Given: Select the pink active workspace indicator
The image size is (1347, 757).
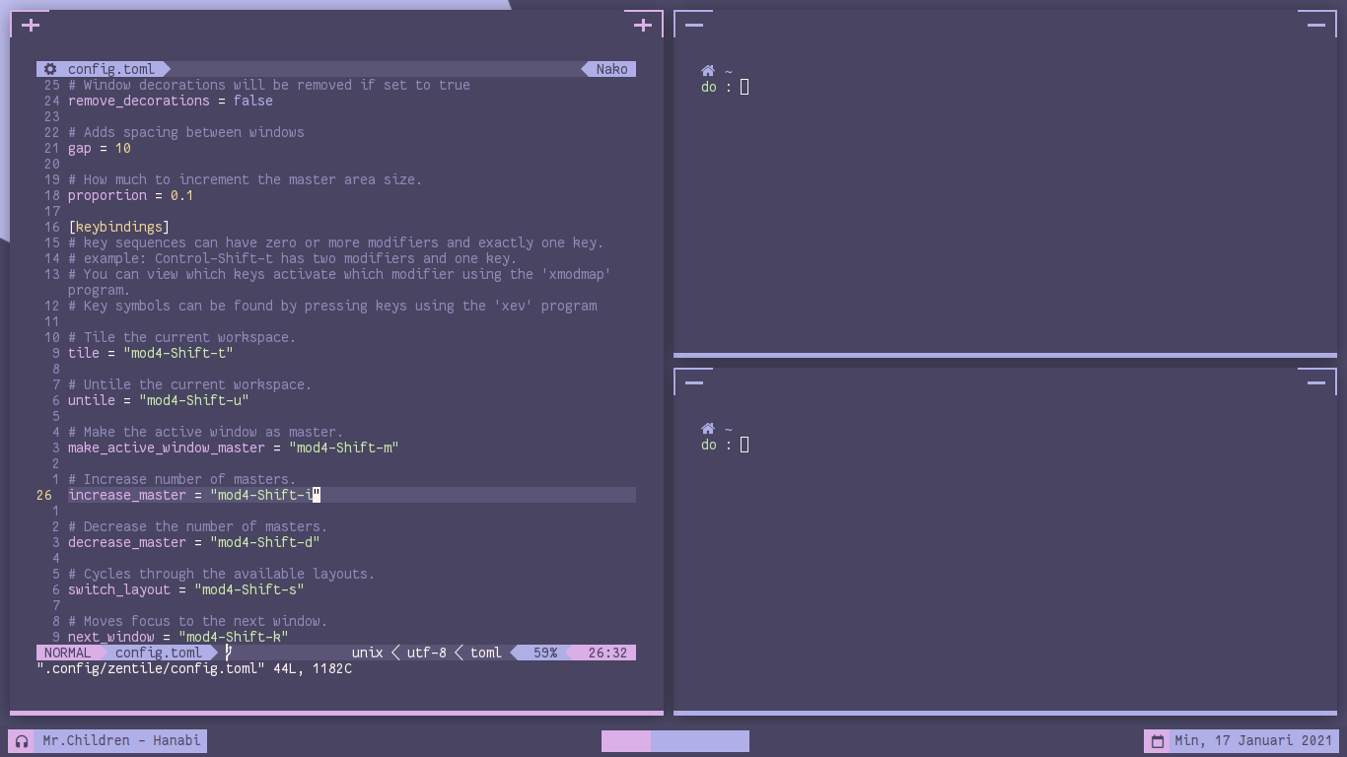Looking at the screenshot, I should 626,741.
